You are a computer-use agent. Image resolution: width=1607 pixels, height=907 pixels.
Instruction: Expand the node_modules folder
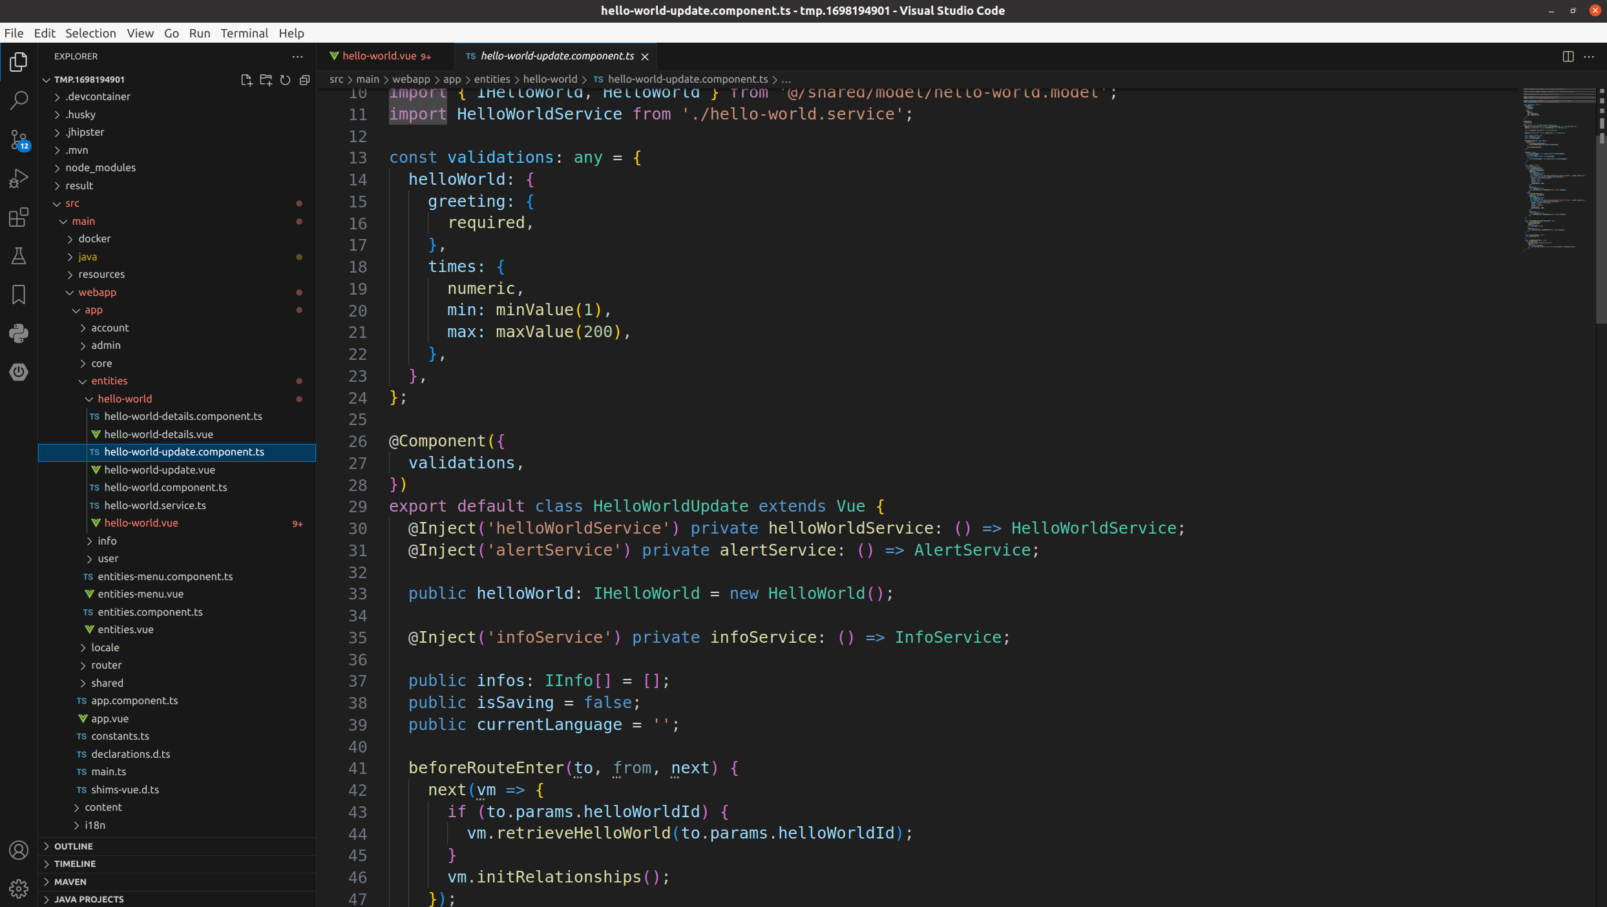pyautogui.click(x=100, y=167)
